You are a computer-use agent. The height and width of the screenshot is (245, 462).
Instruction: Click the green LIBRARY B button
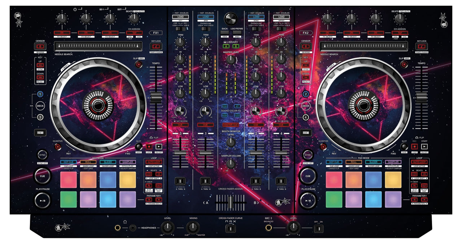pos(236,46)
